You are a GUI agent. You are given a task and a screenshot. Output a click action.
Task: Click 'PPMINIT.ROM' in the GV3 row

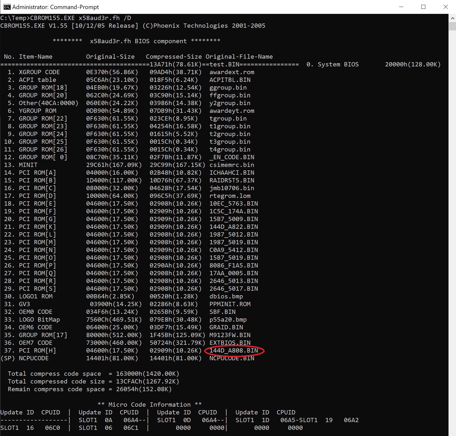point(230,304)
